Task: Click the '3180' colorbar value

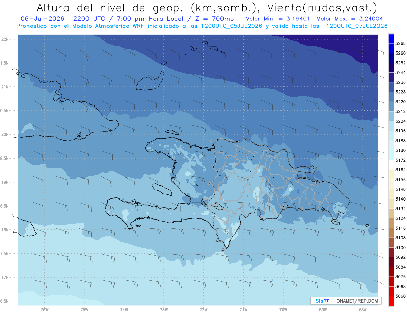Action: coord(401,150)
